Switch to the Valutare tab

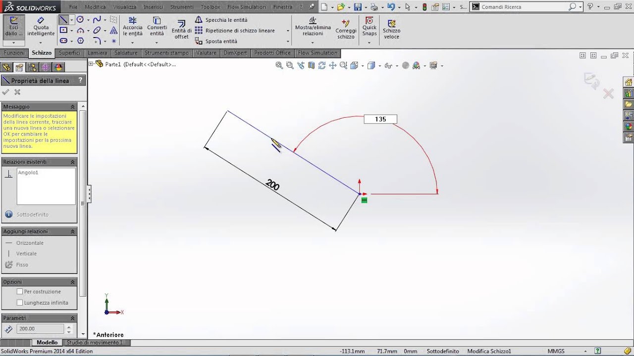[x=206, y=53]
